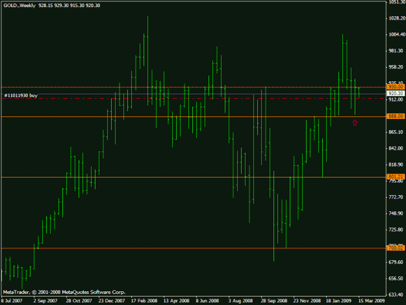The image size is (406, 305).
Task: Click the '17 Feb 2008' date label
Action: coord(144,301)
